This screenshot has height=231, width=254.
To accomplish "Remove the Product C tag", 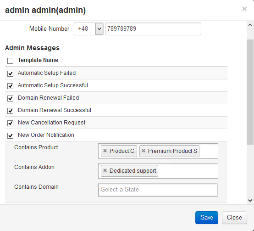I will point(105,151).
